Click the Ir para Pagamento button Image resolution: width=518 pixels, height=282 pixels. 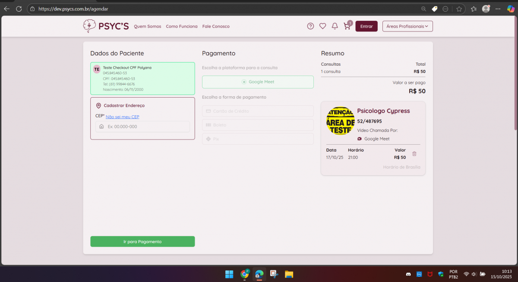pos(142,241)
